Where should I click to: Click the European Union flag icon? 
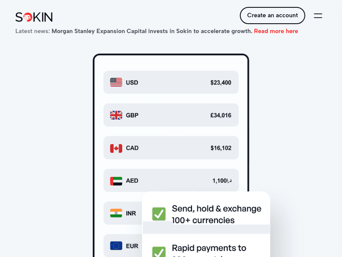(116, 246)
